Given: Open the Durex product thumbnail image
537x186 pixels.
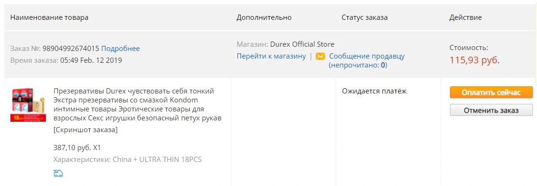Looking at the screenshot, I should click(x=28, y=105).
